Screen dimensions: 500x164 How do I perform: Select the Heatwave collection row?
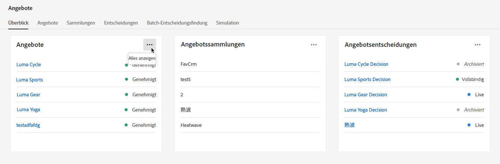tap(250, 125)
